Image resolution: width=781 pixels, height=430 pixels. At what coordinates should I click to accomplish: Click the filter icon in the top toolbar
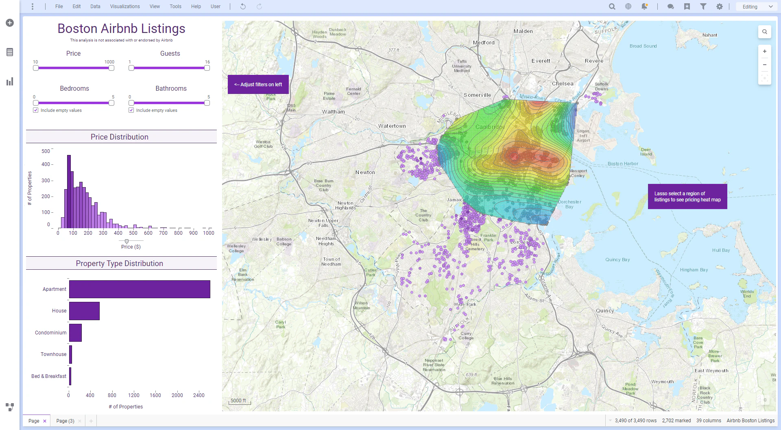703,7
